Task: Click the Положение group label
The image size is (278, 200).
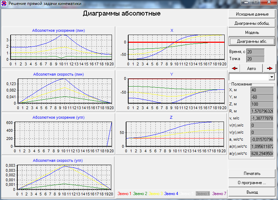Action: click(x=242, y=84)
